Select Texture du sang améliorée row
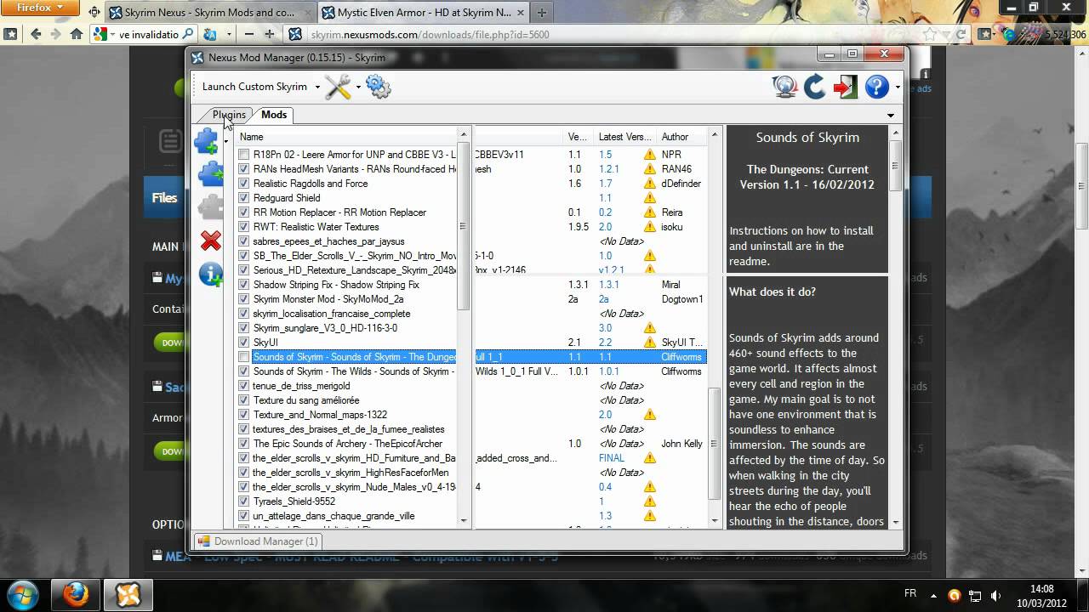This screenshot has width=1089, height=612. point(472,400)
